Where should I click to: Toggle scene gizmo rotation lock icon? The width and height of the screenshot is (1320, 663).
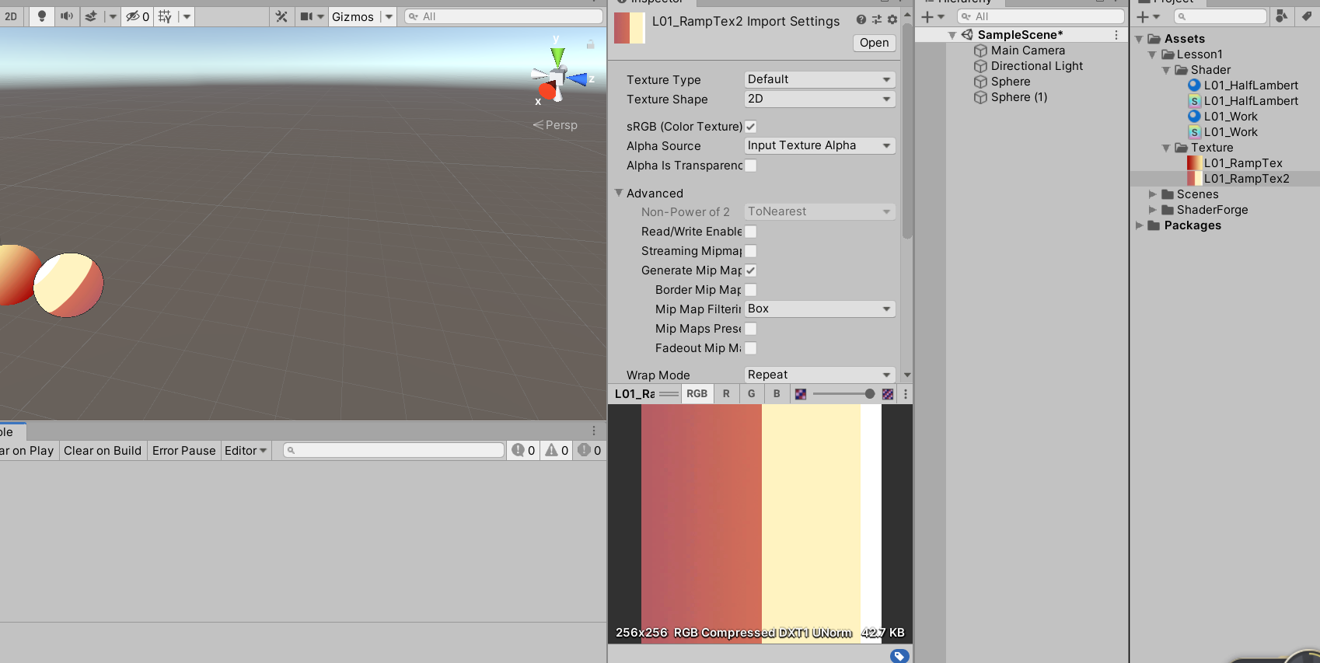590,44
